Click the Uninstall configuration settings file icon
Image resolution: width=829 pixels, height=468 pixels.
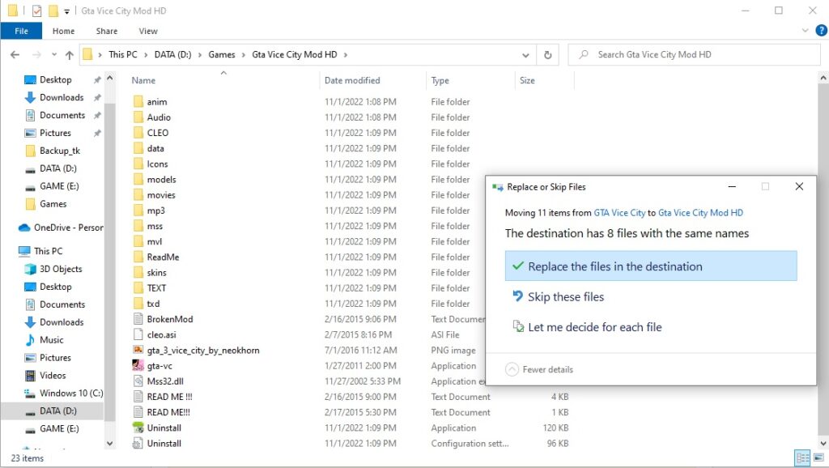coord(138,443)
